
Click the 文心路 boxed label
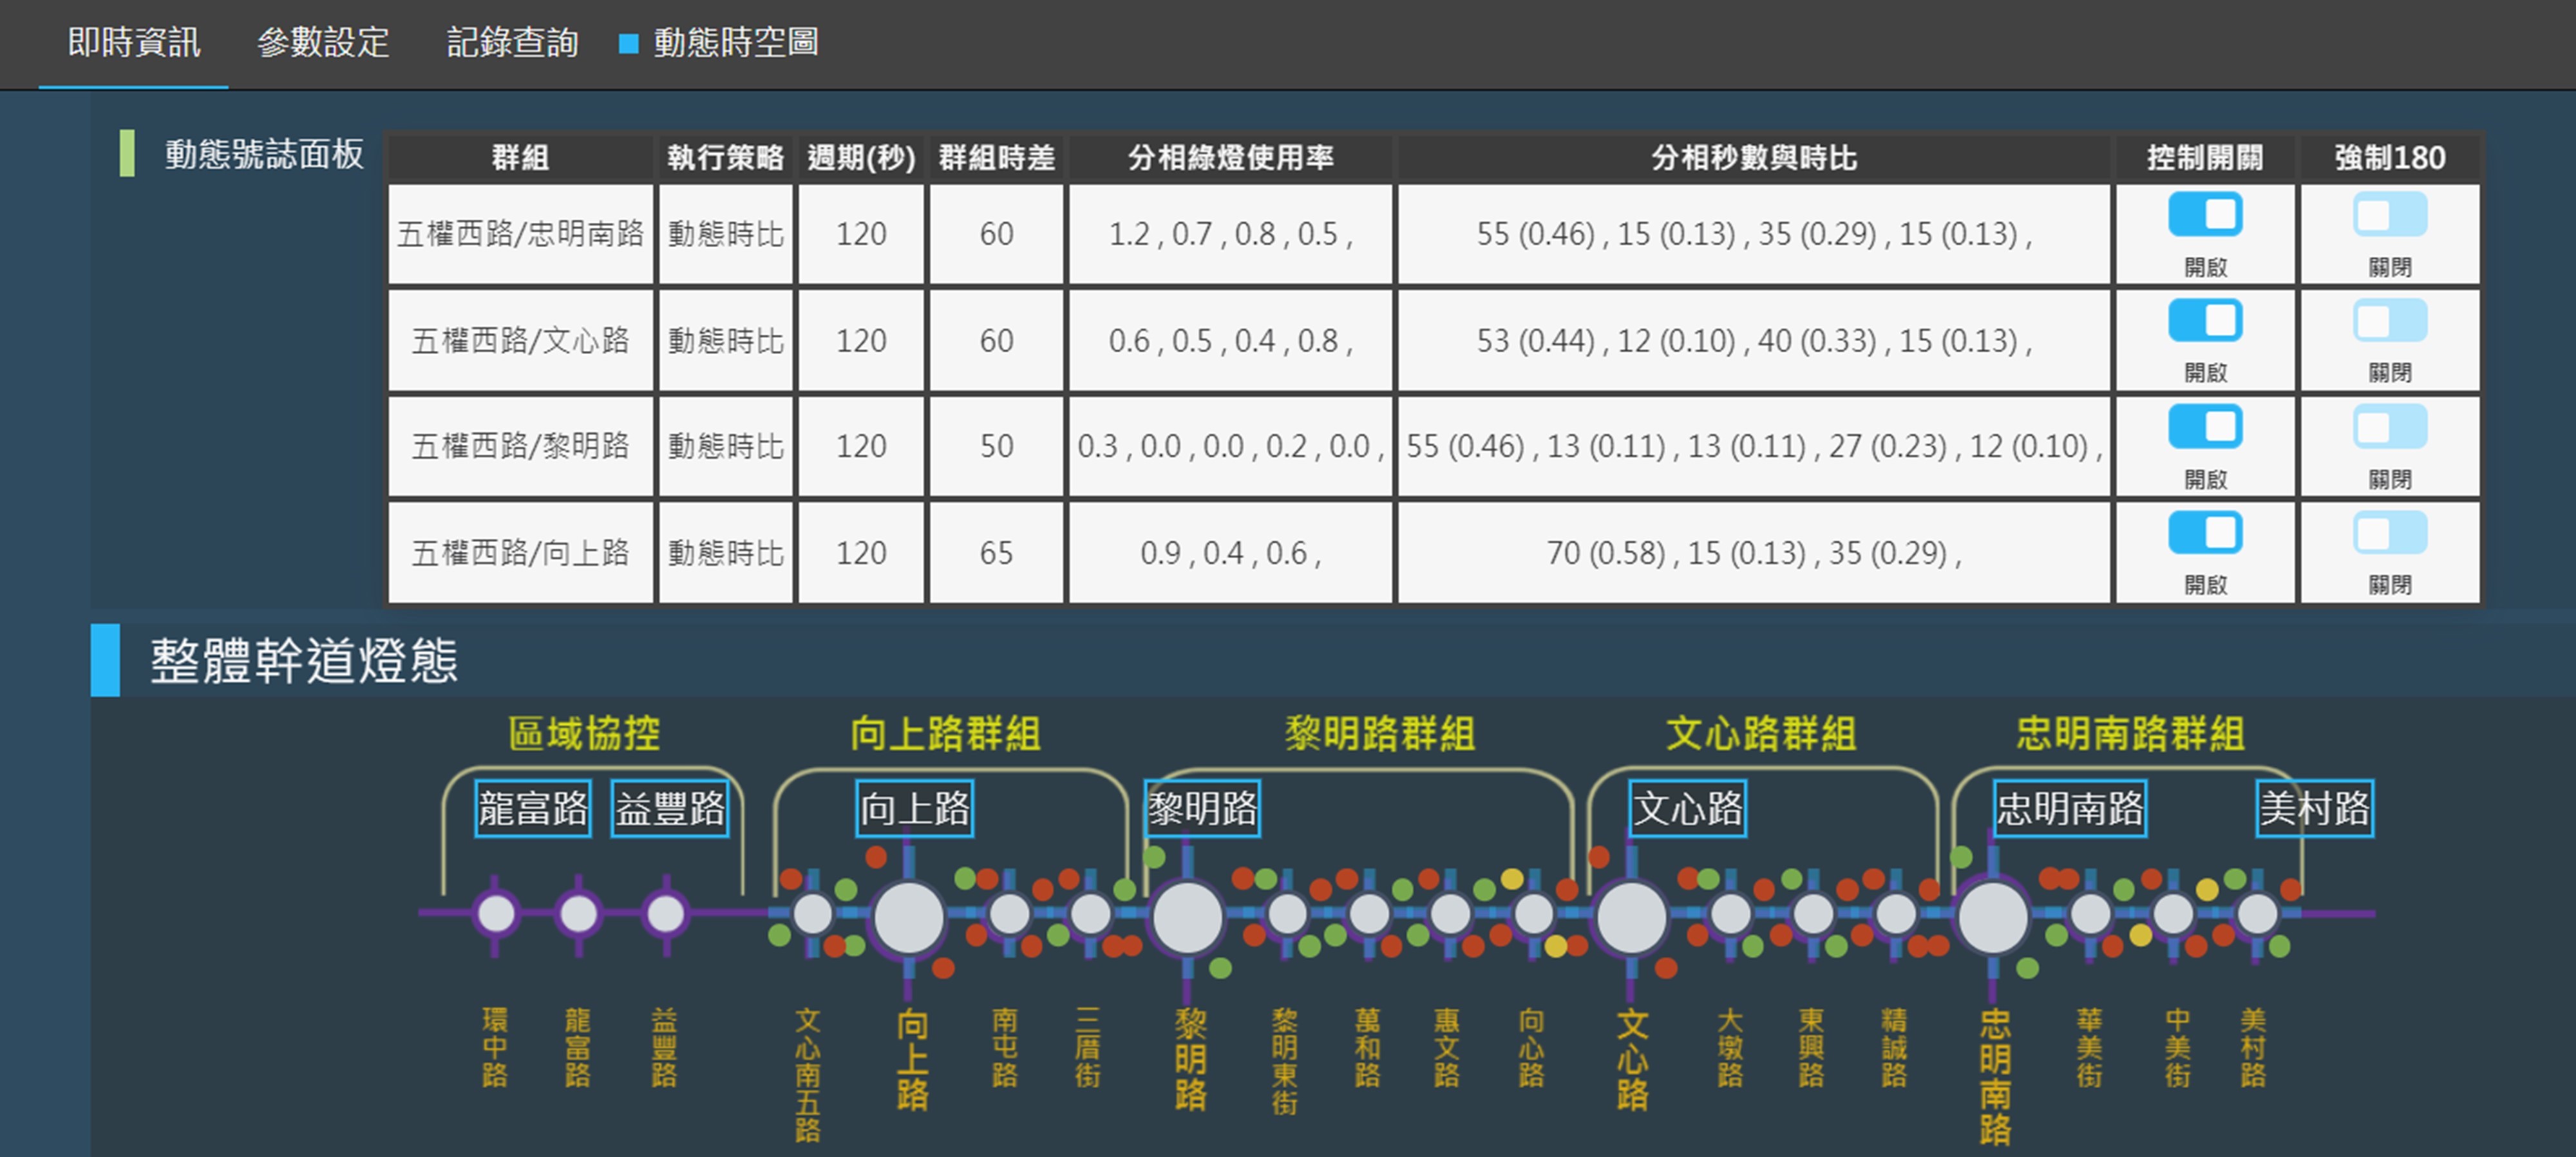pos(1688,808)
